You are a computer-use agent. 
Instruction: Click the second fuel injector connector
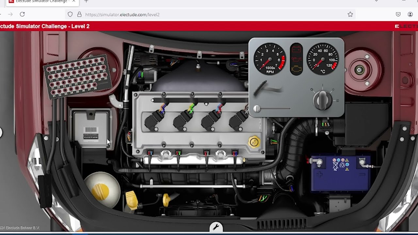point(178,153)
